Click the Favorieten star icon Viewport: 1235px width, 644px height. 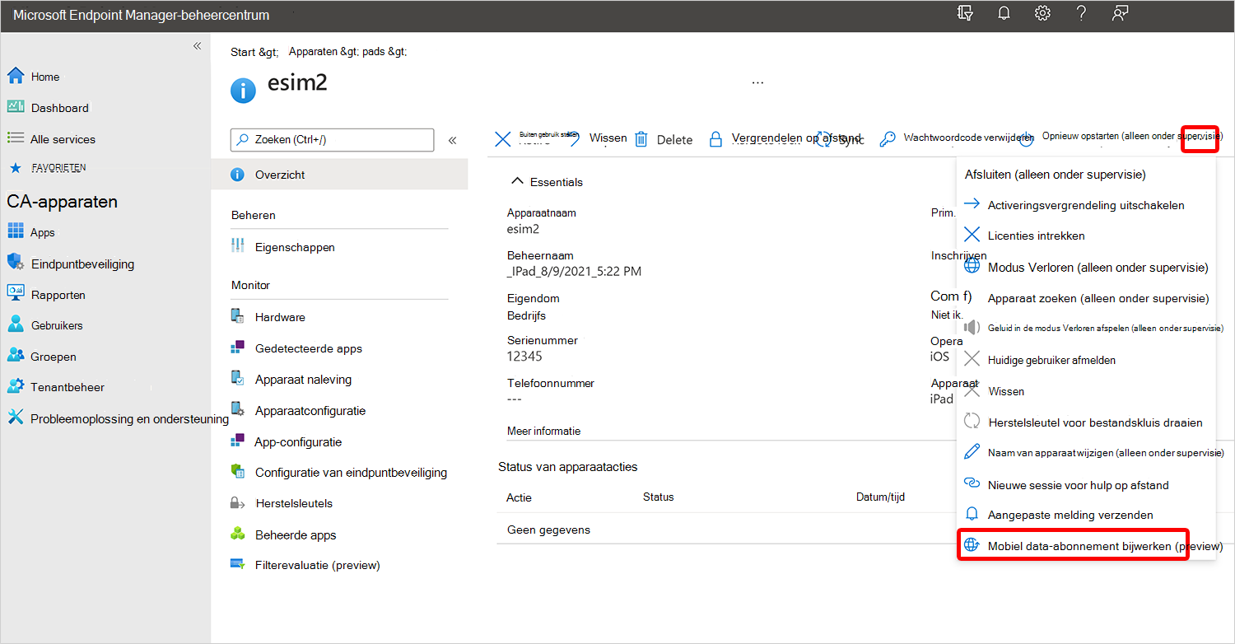click(15, 168)
